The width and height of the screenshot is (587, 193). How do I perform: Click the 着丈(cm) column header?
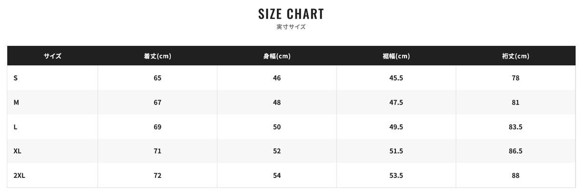158,56
